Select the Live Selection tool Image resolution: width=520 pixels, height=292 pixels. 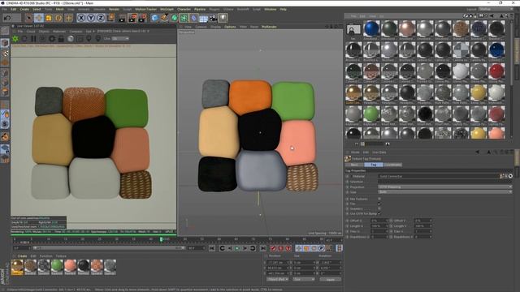click(29, 18)
